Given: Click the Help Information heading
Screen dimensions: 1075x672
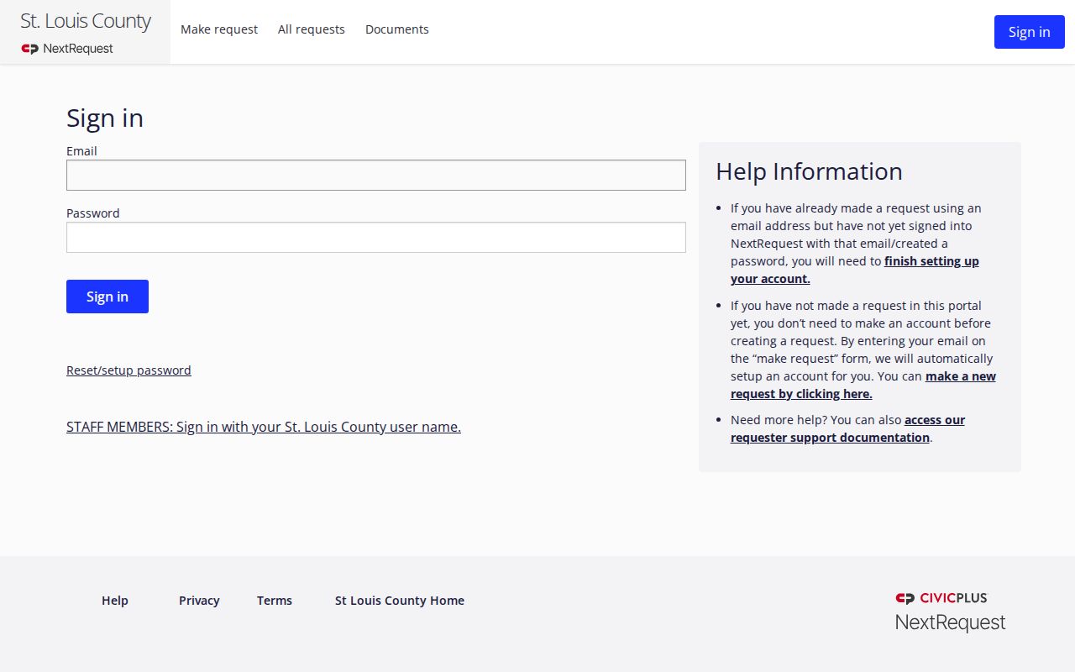Looking at the screenshot, I should (809, 171).
